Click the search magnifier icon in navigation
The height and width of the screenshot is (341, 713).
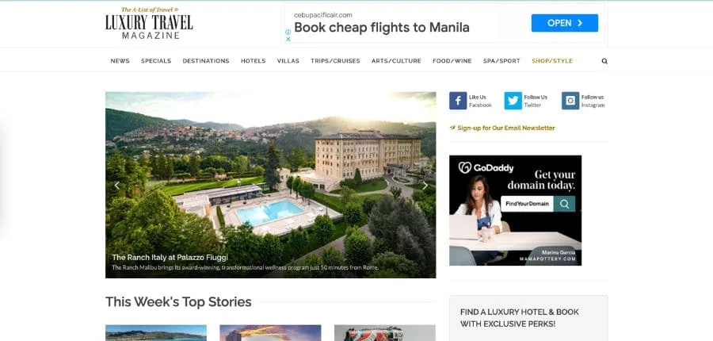click(604, 61)
